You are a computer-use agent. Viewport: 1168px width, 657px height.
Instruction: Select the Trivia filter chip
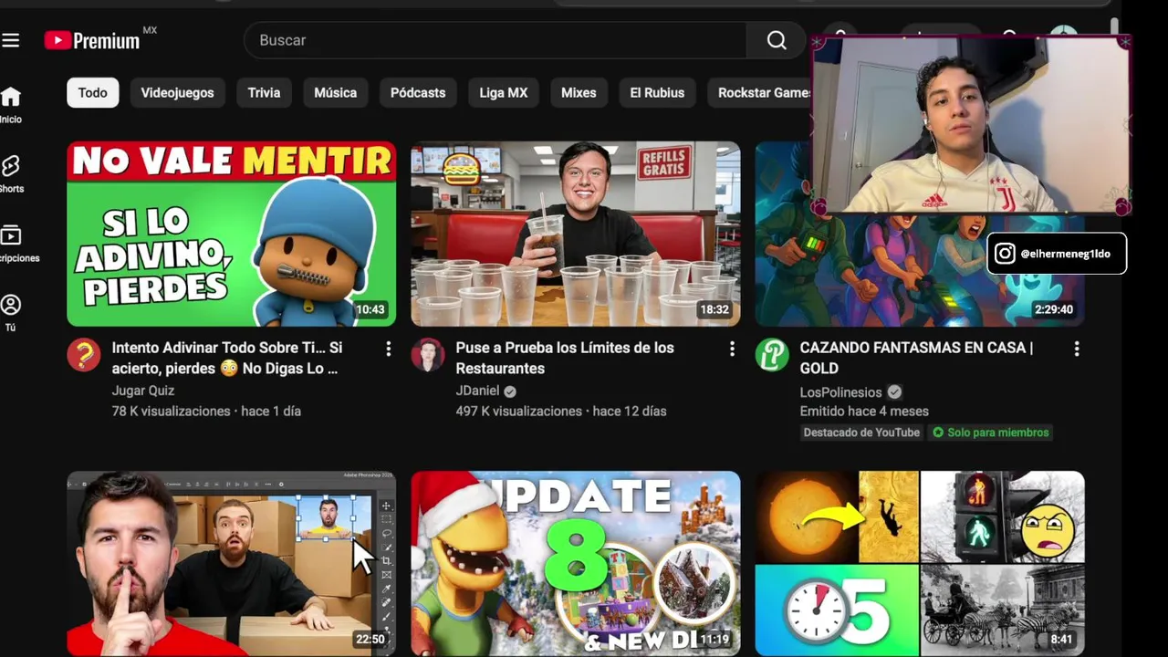[264, 93]
